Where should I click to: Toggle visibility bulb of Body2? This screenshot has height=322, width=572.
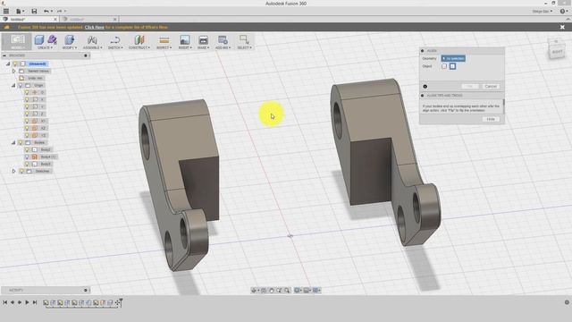click(x=27, y=149)
